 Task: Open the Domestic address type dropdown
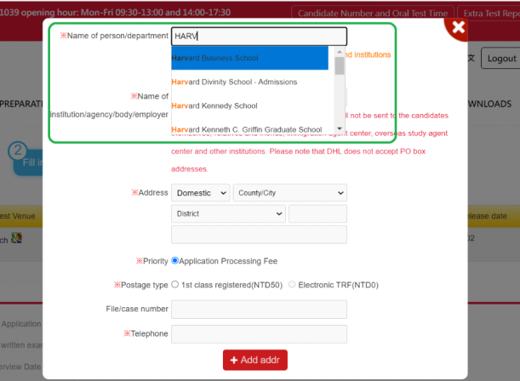point(200,193)
